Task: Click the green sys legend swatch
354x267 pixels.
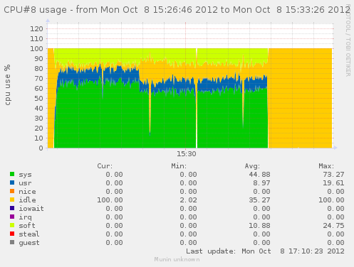Action: coord(12,174)
